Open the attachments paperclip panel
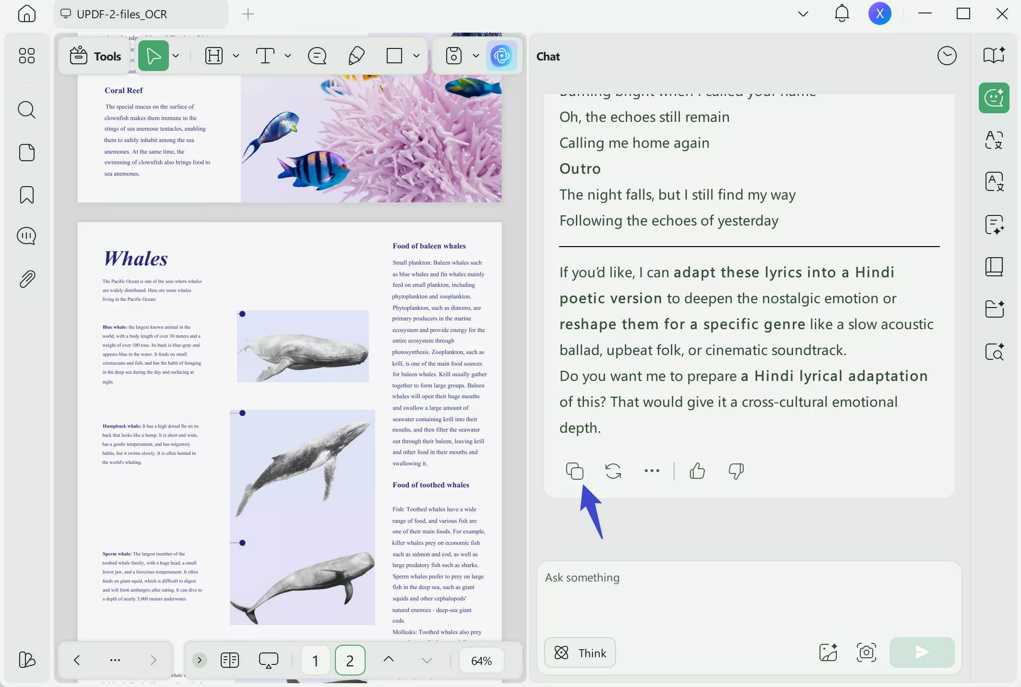1021x687 pixels. click(x=27, y=279)
